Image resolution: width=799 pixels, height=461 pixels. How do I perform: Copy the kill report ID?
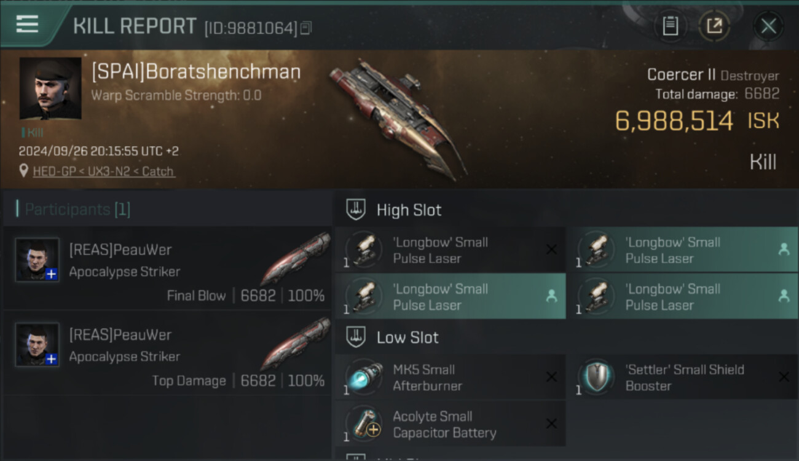point(306,28)
